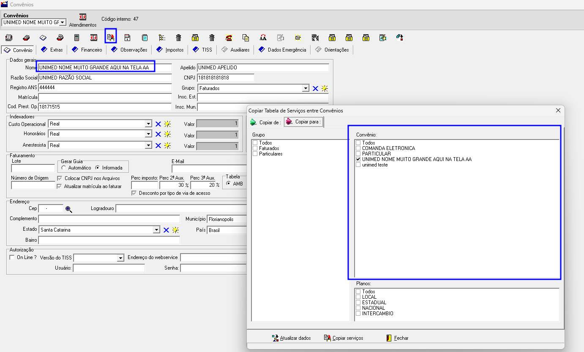Click the calculator toolbar icon

tap(76, 38)
